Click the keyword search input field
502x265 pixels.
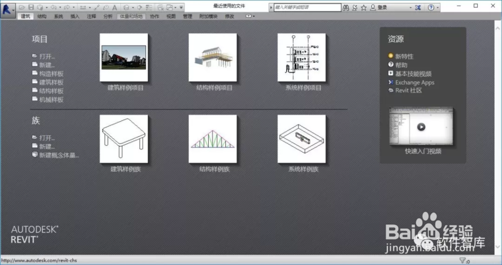[307, 8]
